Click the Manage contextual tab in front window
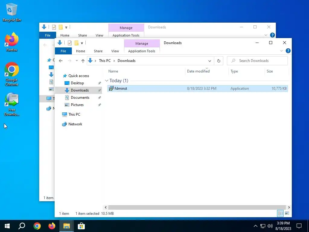This screenshot has width=309, height=232. click(142, 43)
